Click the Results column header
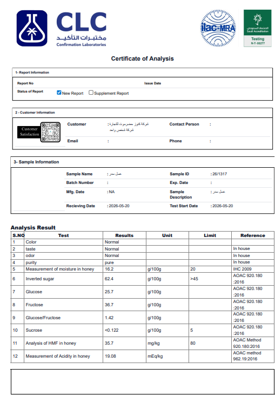The height and width of the screenshot is (395, 275). (x=124, y=235)
